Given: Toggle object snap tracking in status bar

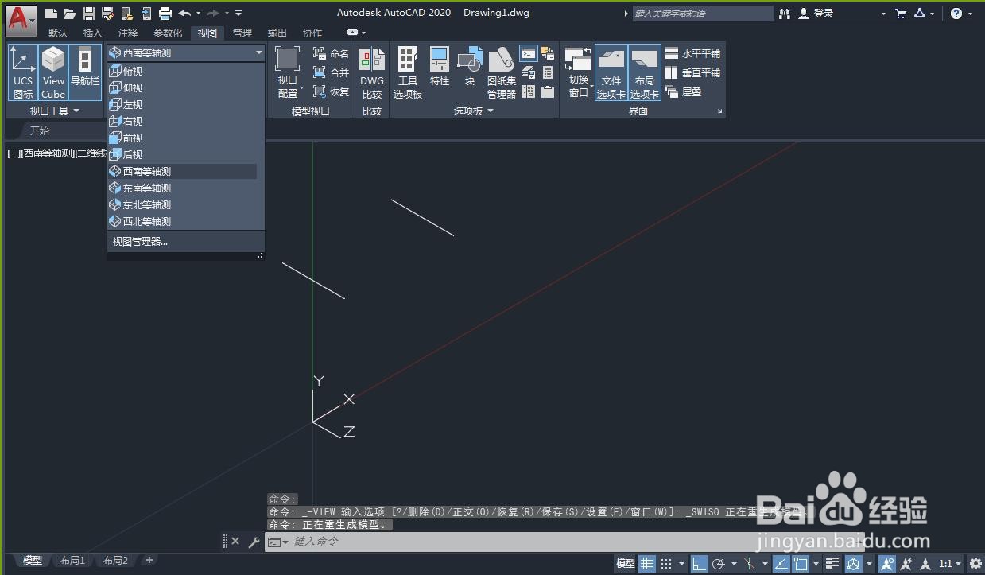Looking at the screenshot, I should coord(781,563).
